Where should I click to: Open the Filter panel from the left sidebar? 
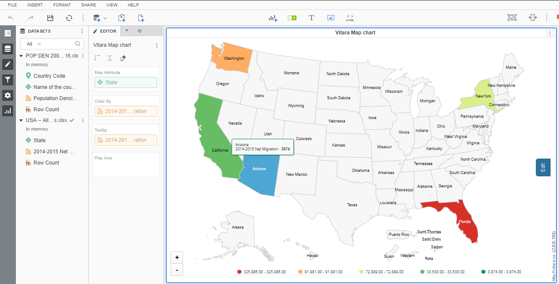point(7,79)
